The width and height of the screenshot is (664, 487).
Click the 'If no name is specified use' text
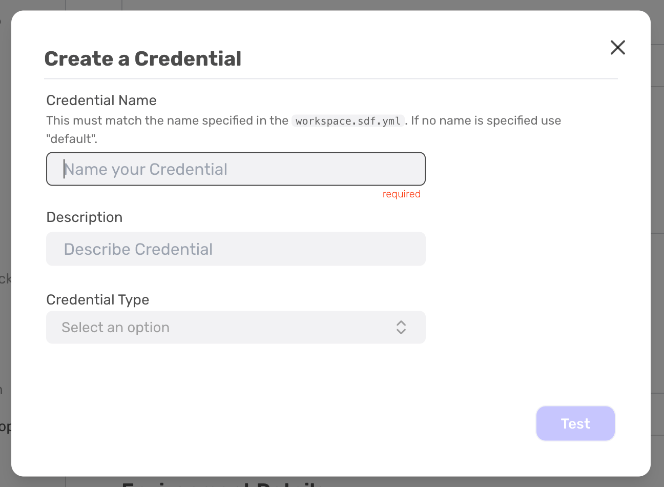[486, 121]
